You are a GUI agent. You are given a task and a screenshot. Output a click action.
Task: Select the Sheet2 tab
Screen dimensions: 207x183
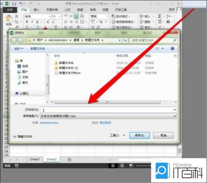click(51, 159)
